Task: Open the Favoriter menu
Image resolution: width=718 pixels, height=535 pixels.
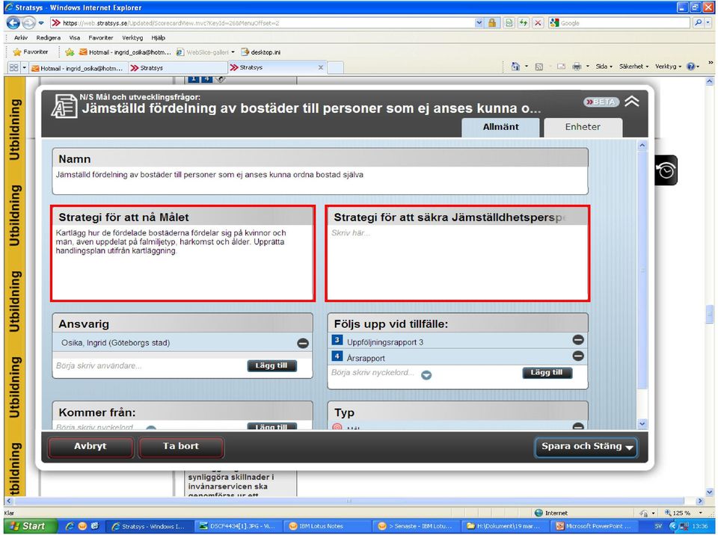Action: point(101,37)
